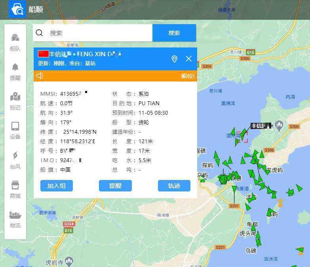
Task: Select the 标记 map marker tool
Action: click(x=15, y=101)
